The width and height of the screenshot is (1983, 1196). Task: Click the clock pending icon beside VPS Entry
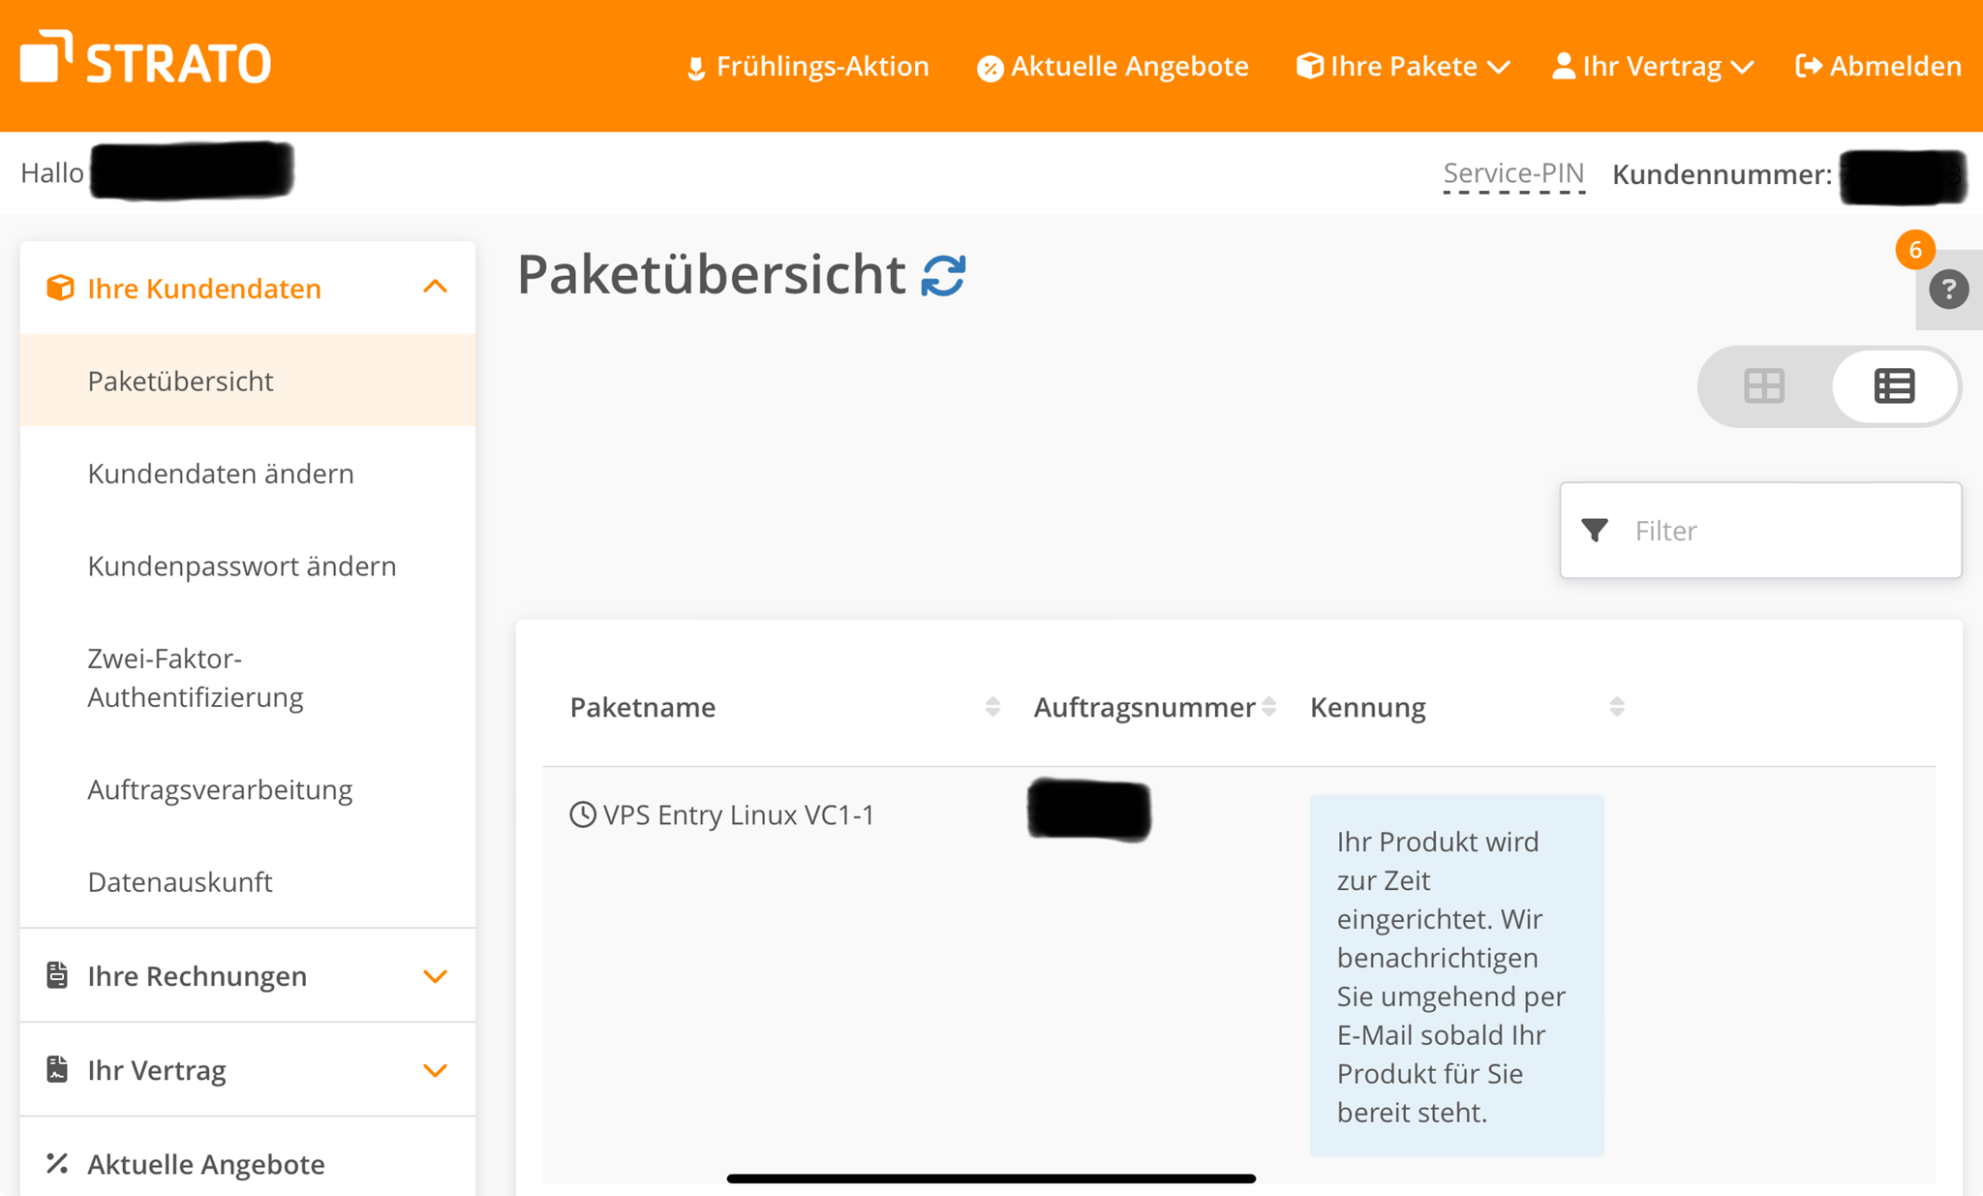point(583,814)
